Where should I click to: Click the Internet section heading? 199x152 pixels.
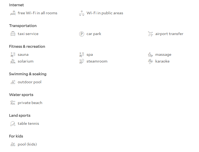16,5
